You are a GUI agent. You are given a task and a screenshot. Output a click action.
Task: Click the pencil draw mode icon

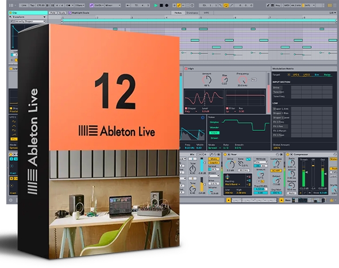[268, 5]
